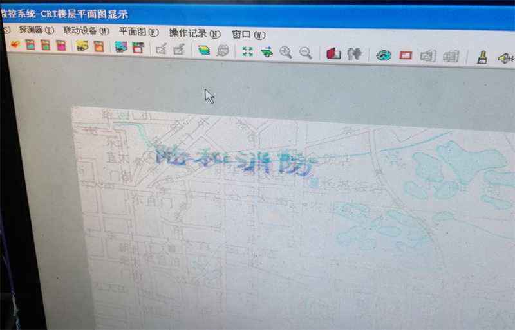Open the 窗口 (W) menu

248,35
